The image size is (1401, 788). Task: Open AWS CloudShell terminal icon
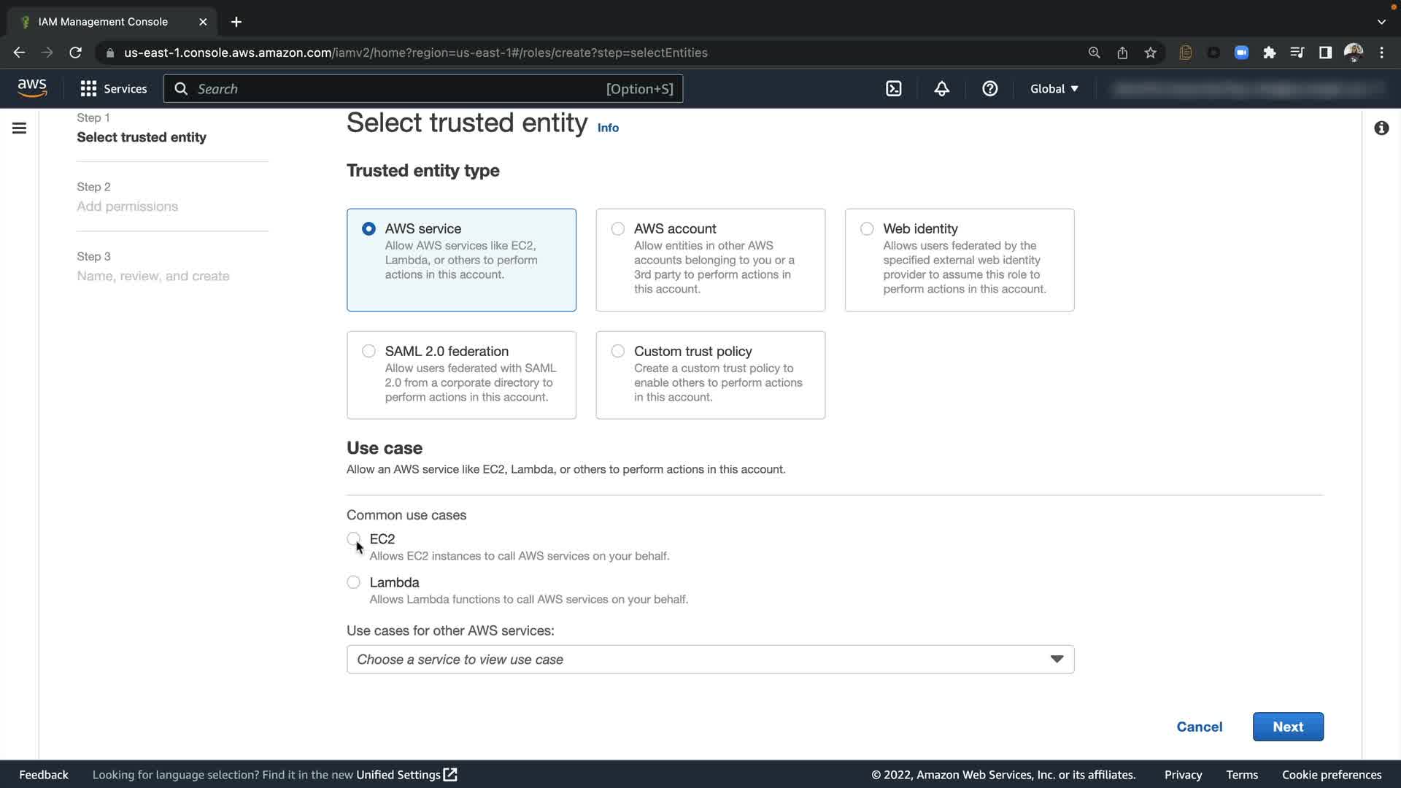[x=894, y=89]
